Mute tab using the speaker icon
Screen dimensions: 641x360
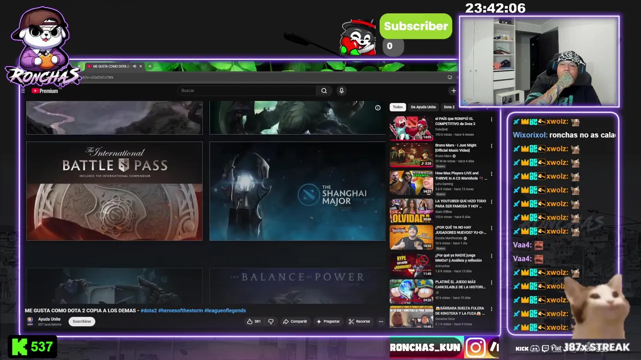(134, 66)
